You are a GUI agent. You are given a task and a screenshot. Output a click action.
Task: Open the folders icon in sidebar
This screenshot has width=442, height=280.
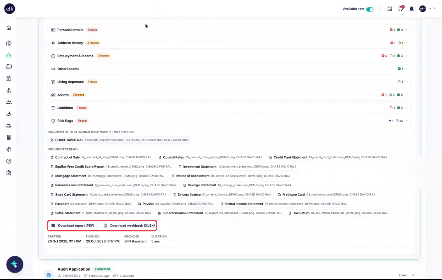(9, 66)
